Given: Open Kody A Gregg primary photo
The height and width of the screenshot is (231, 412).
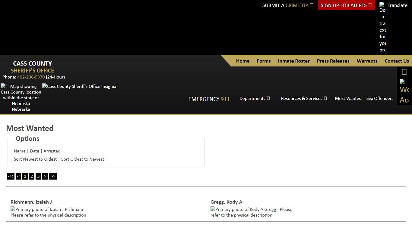Looking at the screenshot, I should (x=251, y=212).
